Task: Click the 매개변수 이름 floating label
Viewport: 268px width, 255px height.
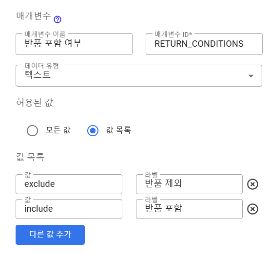Action: coord(45,34)
